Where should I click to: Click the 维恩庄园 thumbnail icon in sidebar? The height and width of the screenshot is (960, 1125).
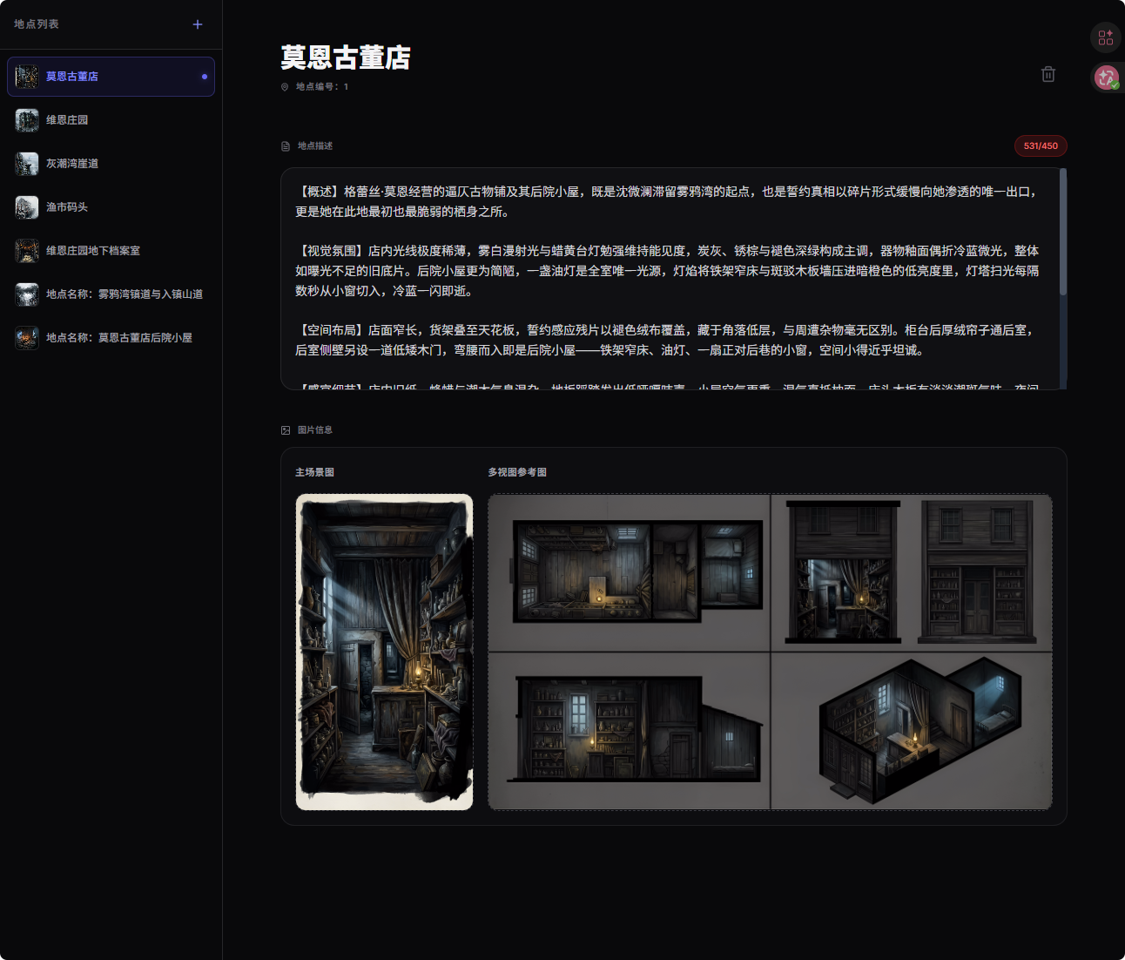point(27,120)
